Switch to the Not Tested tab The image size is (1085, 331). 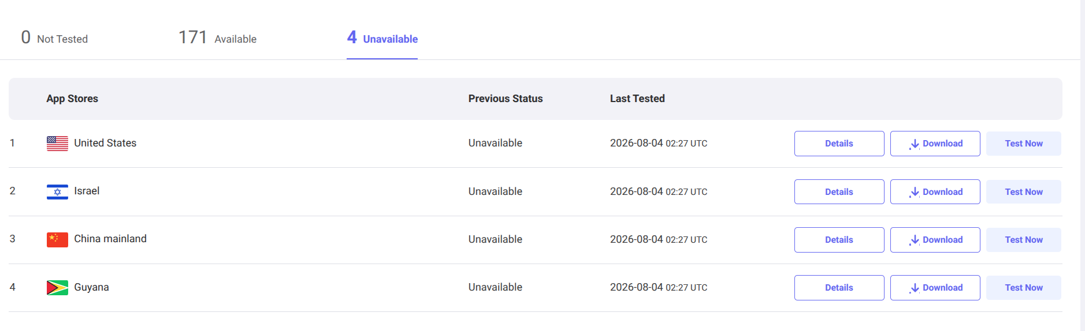tap(54, 38)
